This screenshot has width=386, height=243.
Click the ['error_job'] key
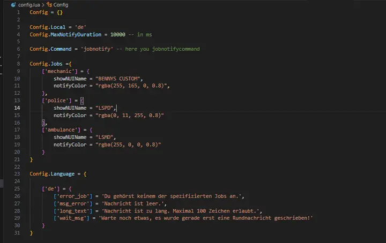[x=73, y=196]
